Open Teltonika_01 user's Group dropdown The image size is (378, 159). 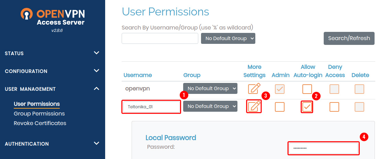pos(210,106)
